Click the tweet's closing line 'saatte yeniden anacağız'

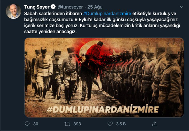coord(50,32)
